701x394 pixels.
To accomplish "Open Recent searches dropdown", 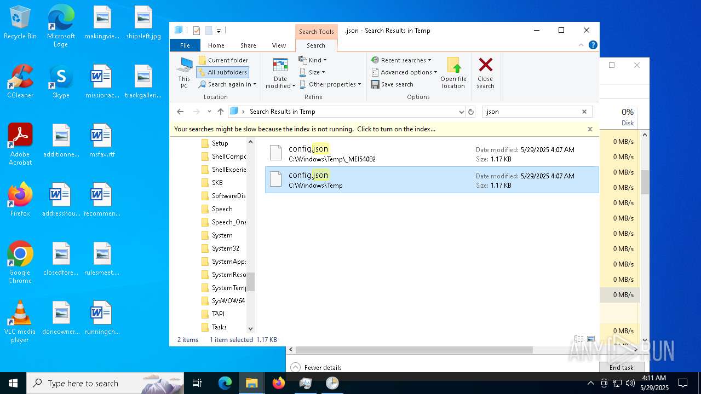I will click(401, 60).
